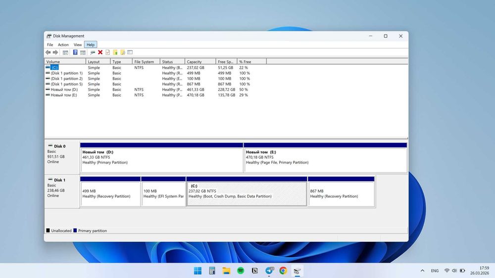Click the drive icon of (Disk 1 partition 1)

click(x=48, y=73)
